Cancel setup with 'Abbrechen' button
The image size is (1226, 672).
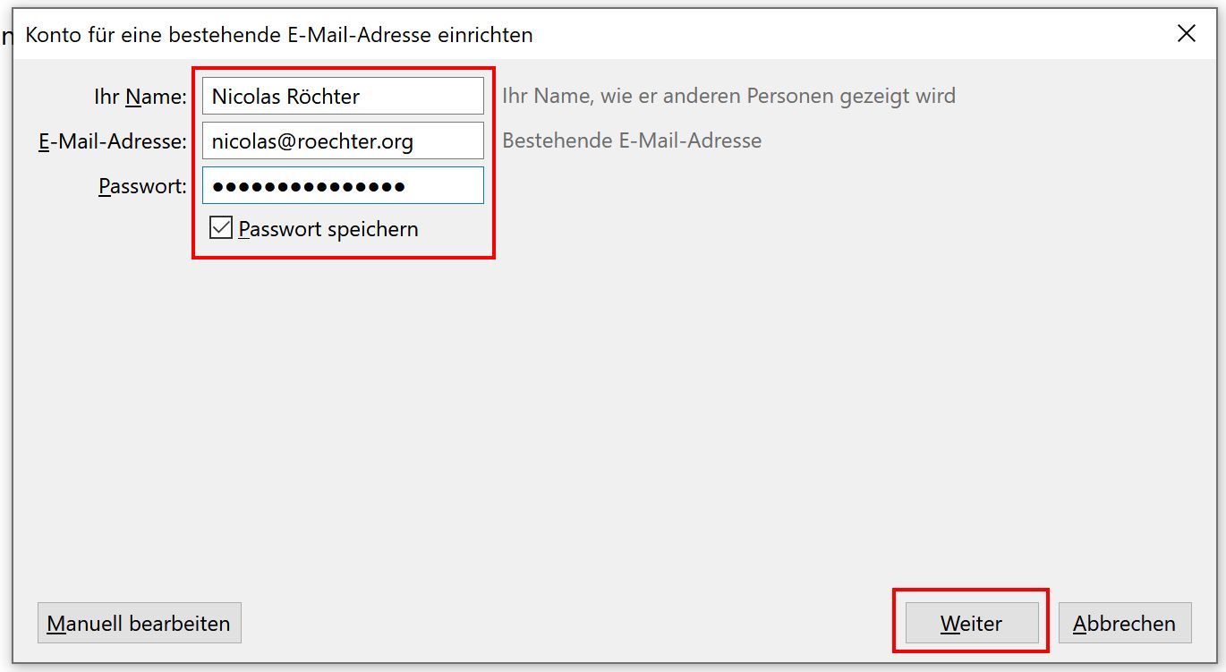(x=1125, y=623)
